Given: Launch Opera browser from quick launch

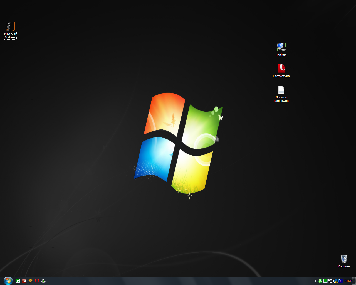Looking at the screenshot, I should pyautogui.click(x=37, y=281).
